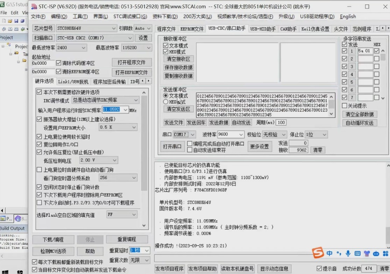Click the Chinese/English switch icon in the language bar
This screenshot has height=274, width=390.
329,253
